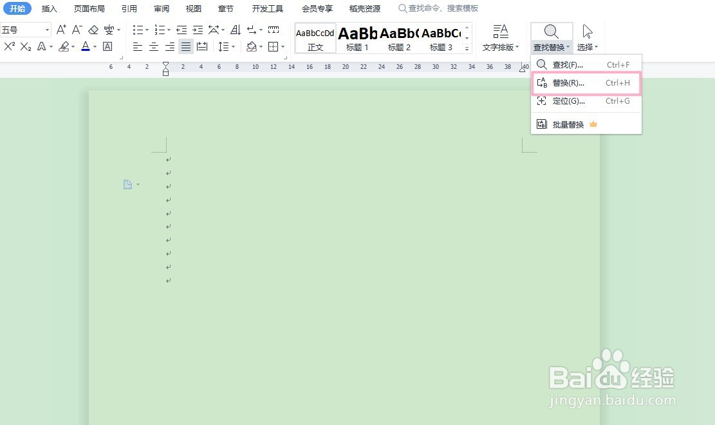Click the text effects outlined A icon
The height and width of the screenshot is (425, 715).
pyautogui.click(x=41, y=46)
